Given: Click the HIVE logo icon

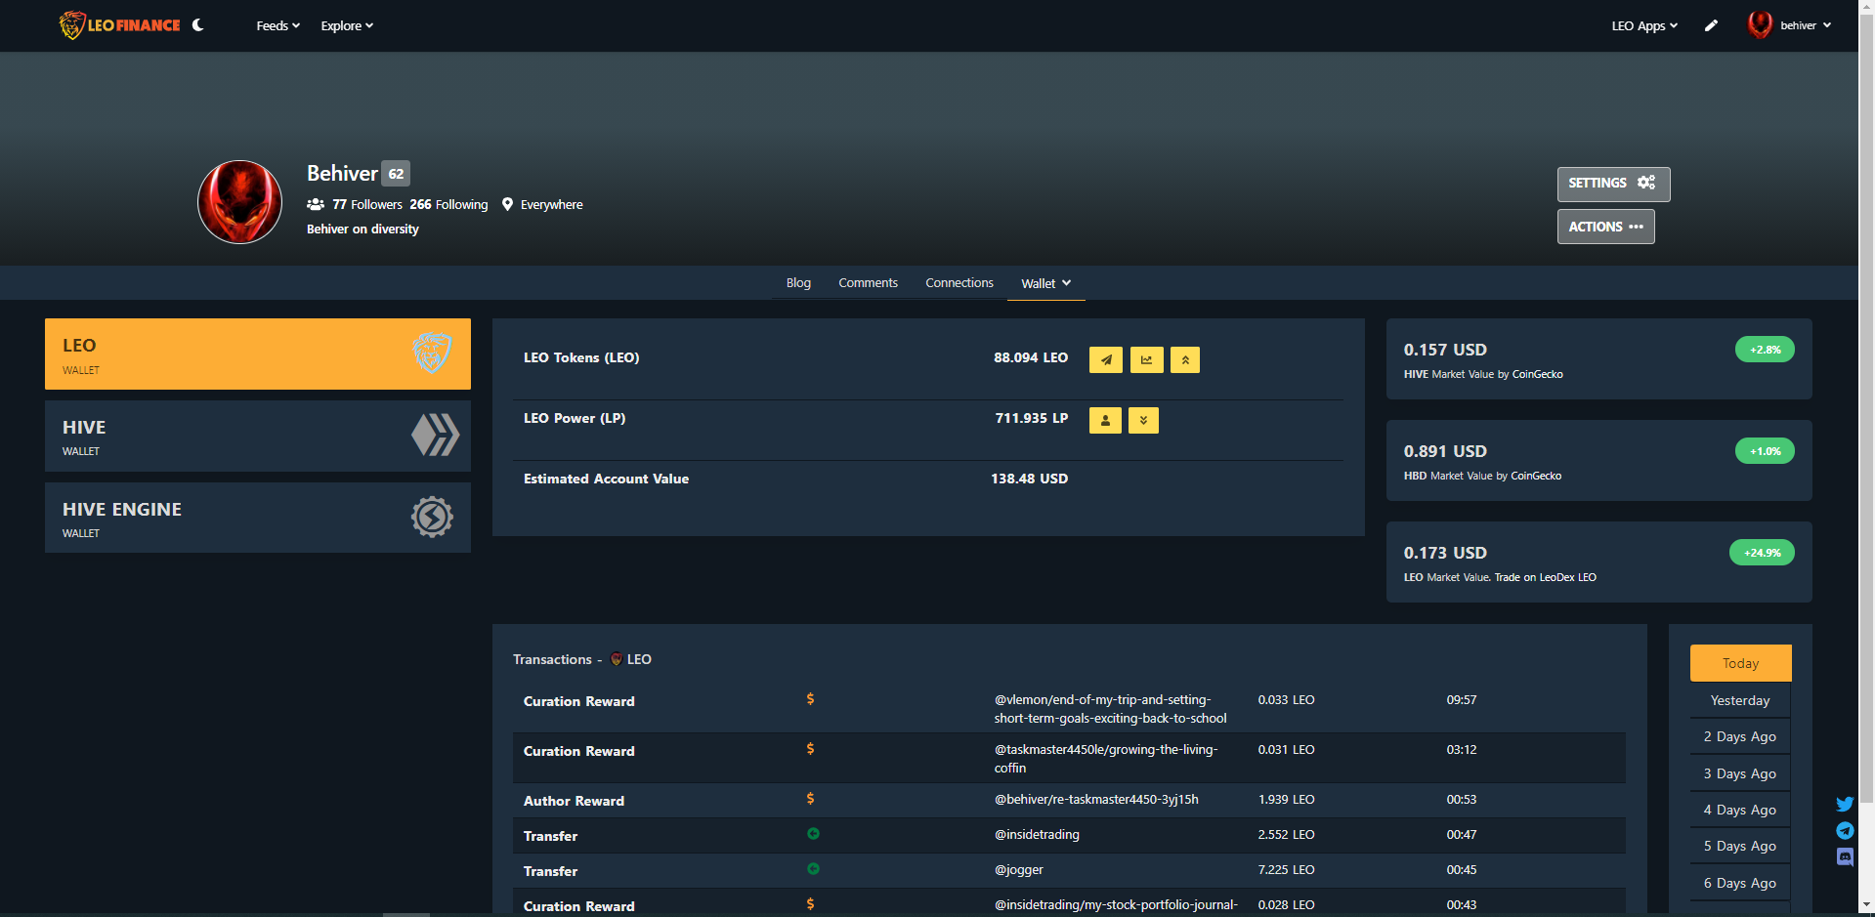Looking at the screenshot, I should coord(435,435).
